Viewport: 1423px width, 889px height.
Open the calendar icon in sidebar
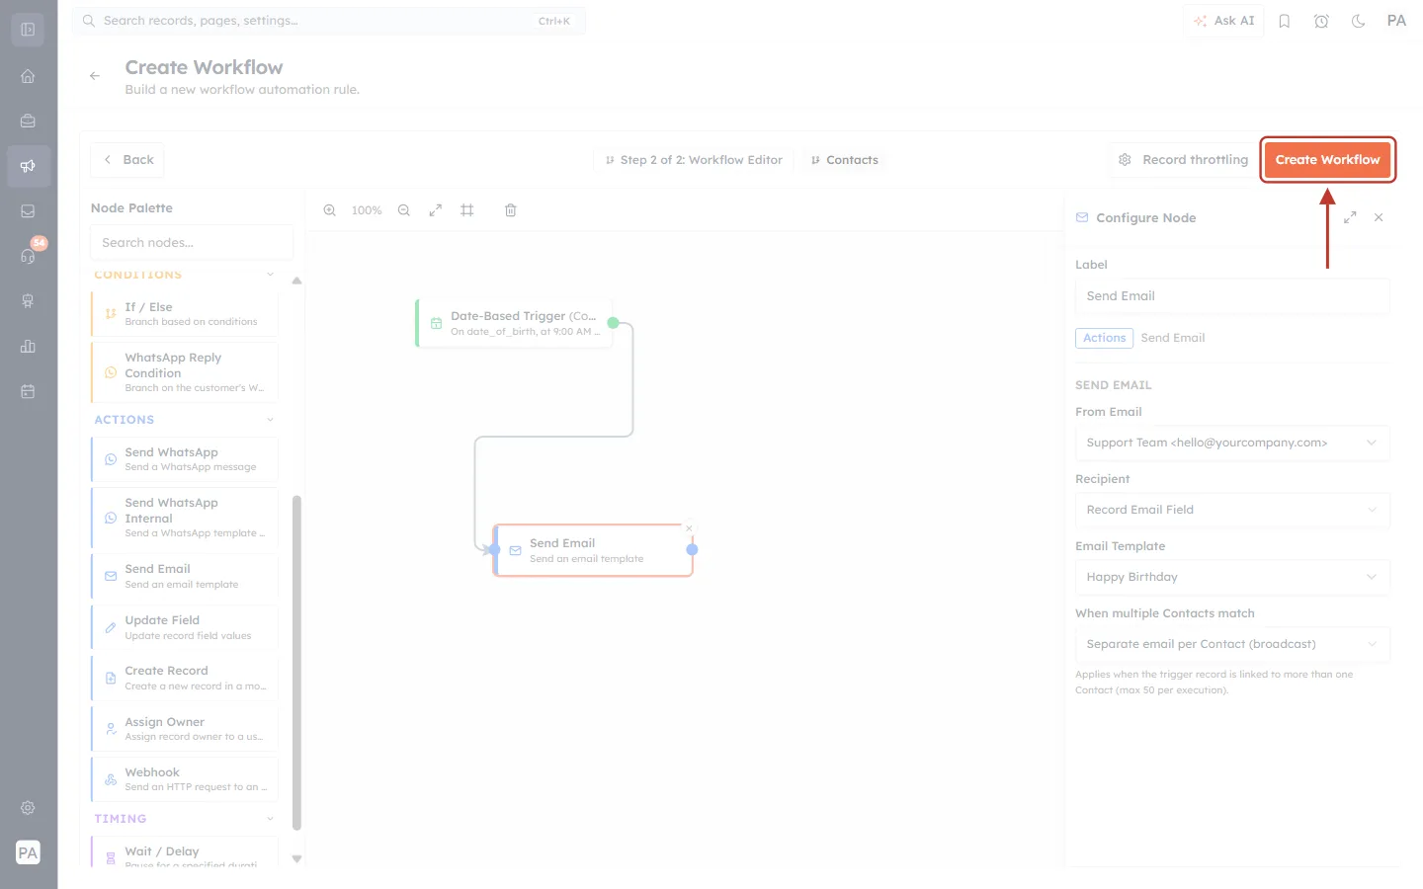[x=28, y=391]
